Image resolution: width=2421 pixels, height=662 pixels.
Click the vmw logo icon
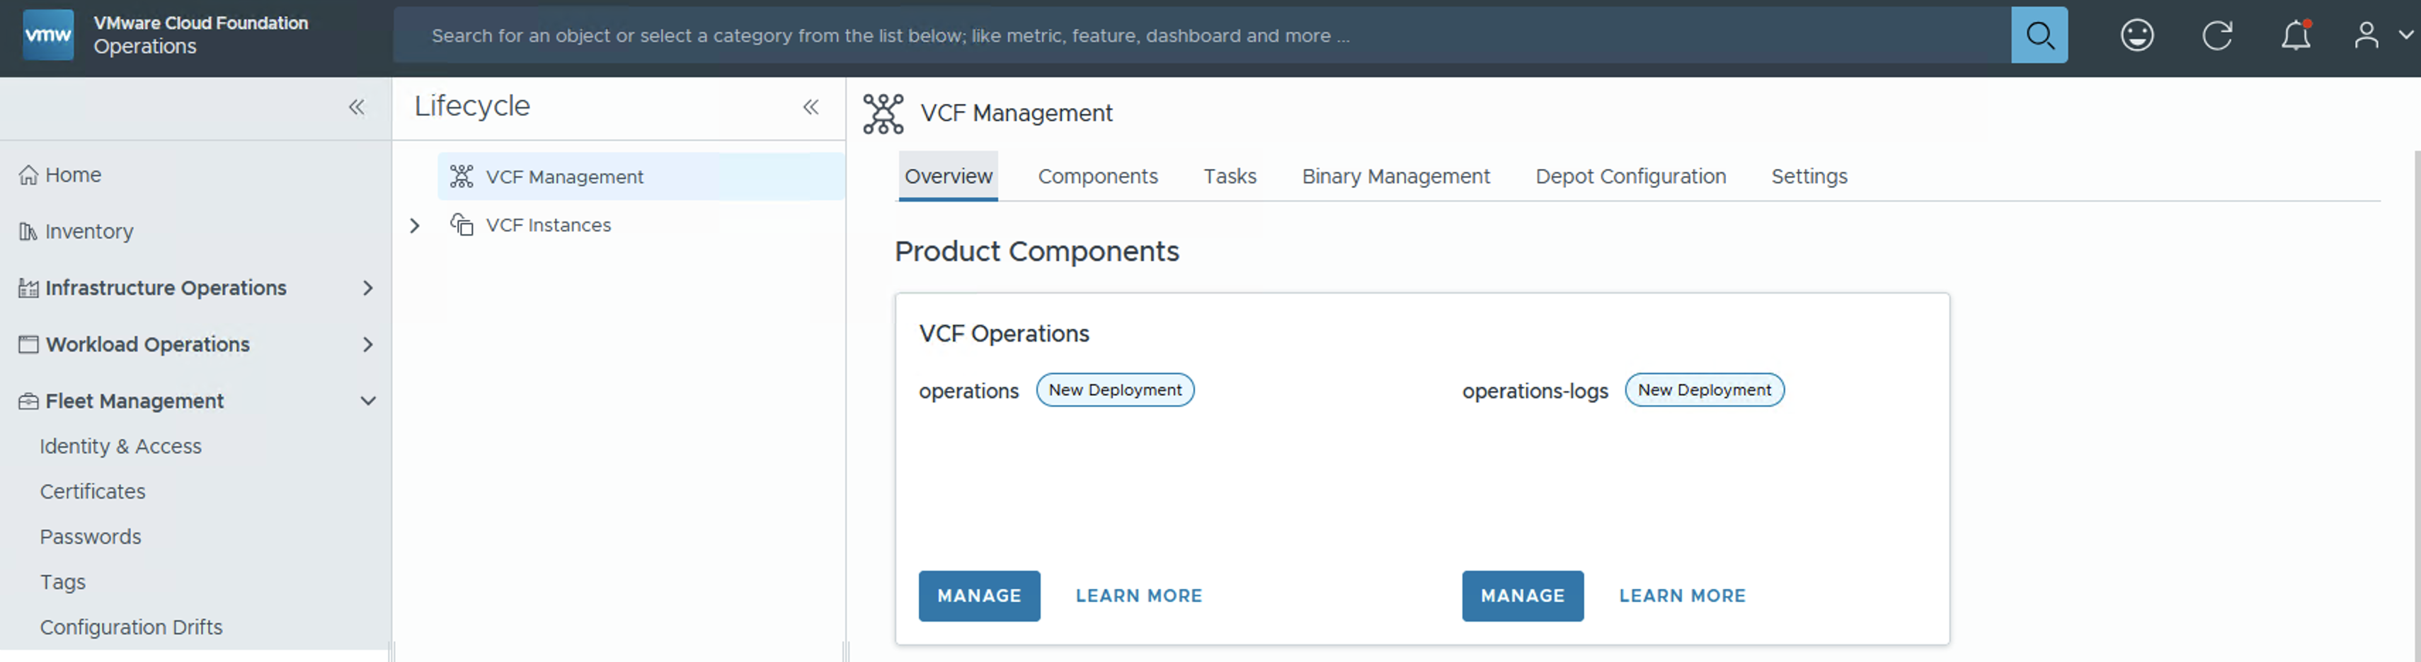click(48, 35)
